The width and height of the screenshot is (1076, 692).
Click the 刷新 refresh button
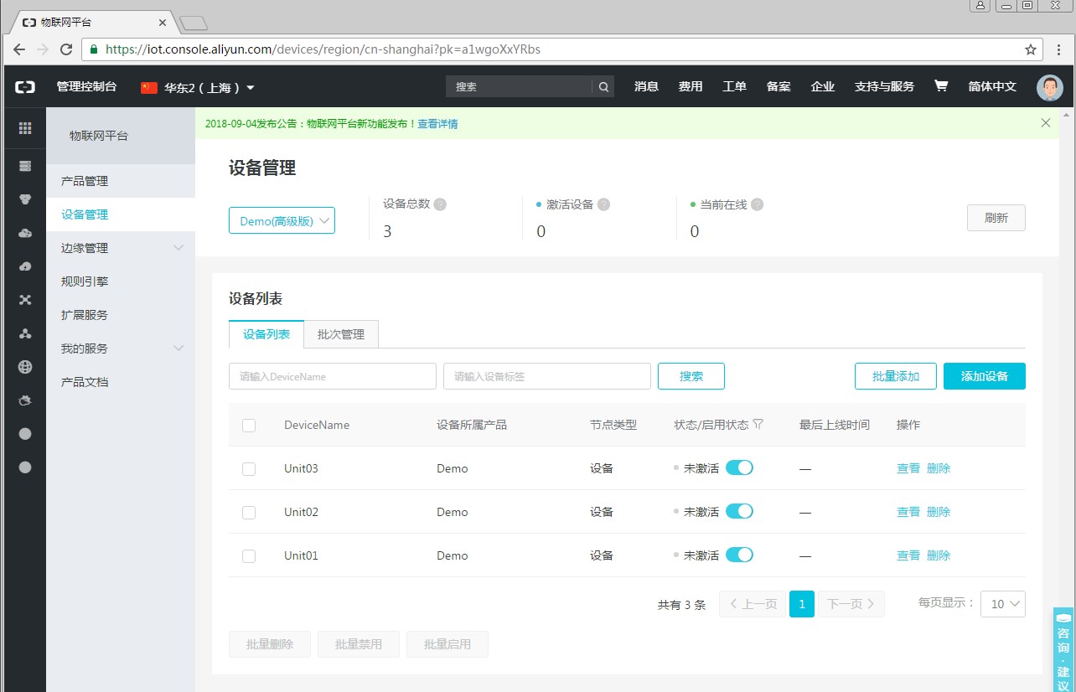tap(996, 218)
